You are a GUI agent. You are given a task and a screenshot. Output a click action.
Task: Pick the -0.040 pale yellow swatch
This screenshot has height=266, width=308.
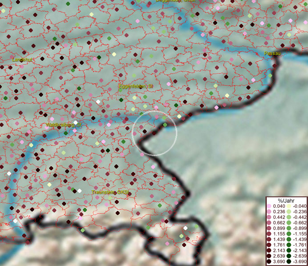point(289,206)
